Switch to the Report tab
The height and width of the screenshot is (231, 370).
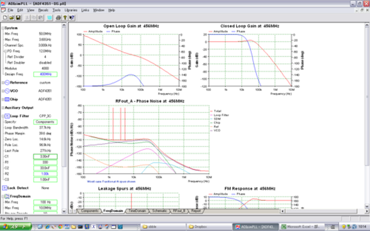coord(196,211)
